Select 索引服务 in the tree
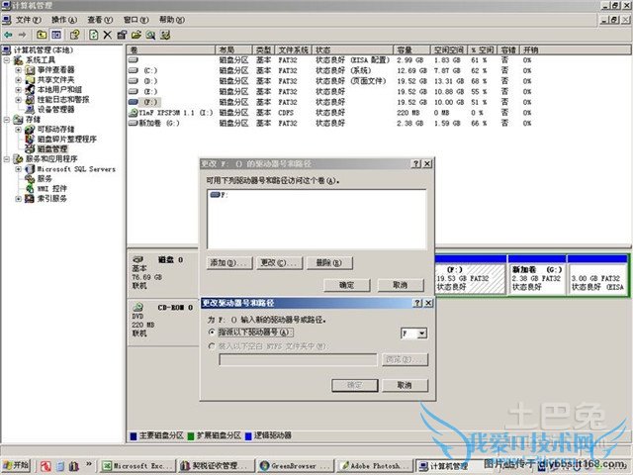 tap(52, 198)
